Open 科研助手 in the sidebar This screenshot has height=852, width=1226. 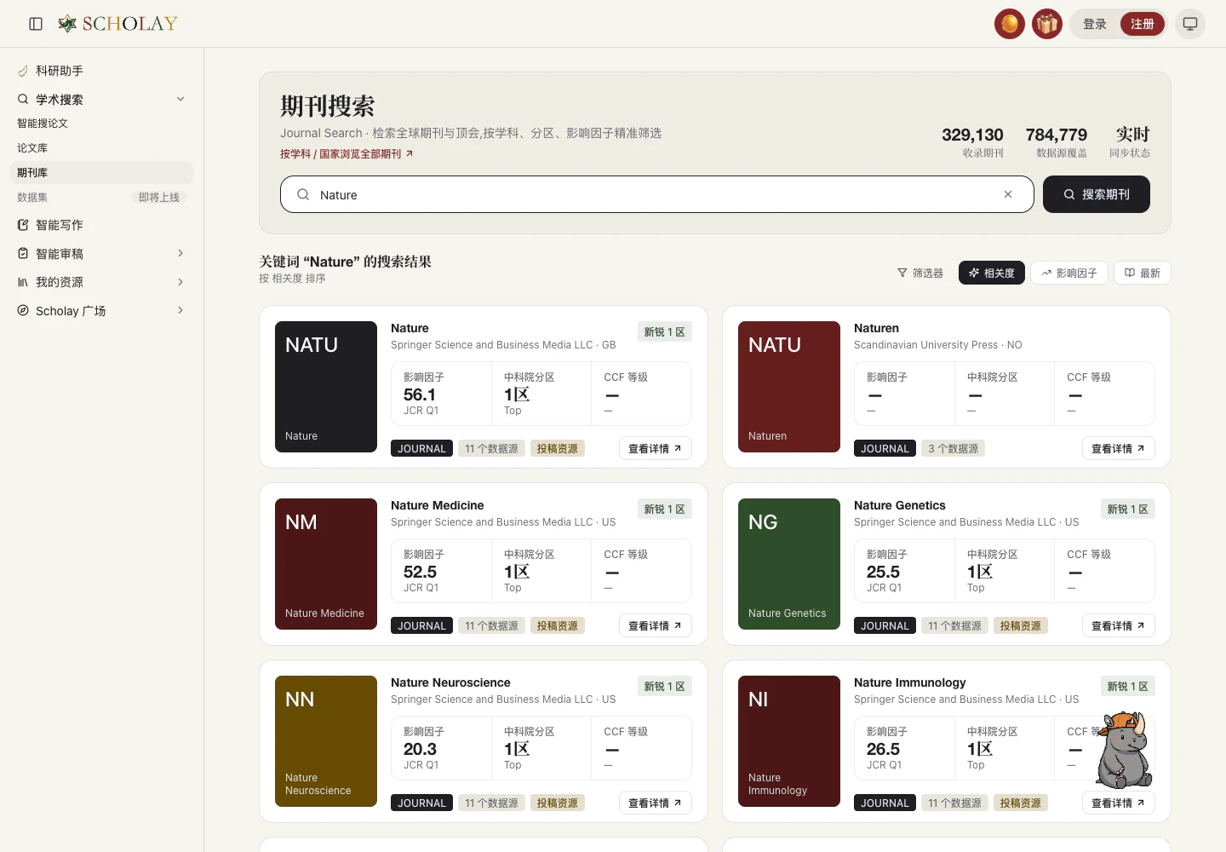(101, 71)
